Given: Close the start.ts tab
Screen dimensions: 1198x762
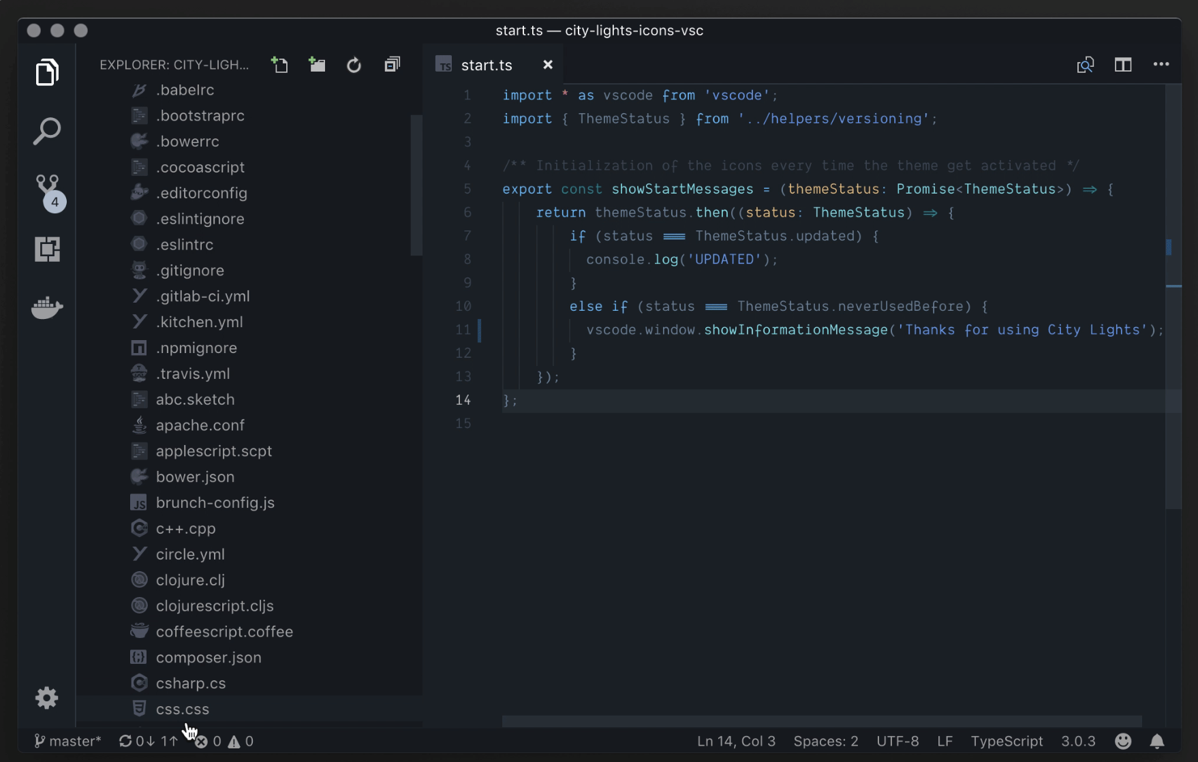Looking at the screenshot, I should (x=547, y=65).
